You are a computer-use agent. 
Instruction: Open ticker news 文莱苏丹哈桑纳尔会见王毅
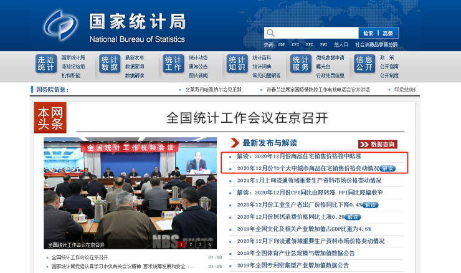click(x=214, y=90)
